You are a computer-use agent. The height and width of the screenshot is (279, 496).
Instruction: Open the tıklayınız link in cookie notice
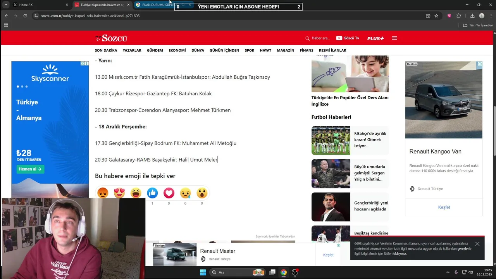coord(400,254)
